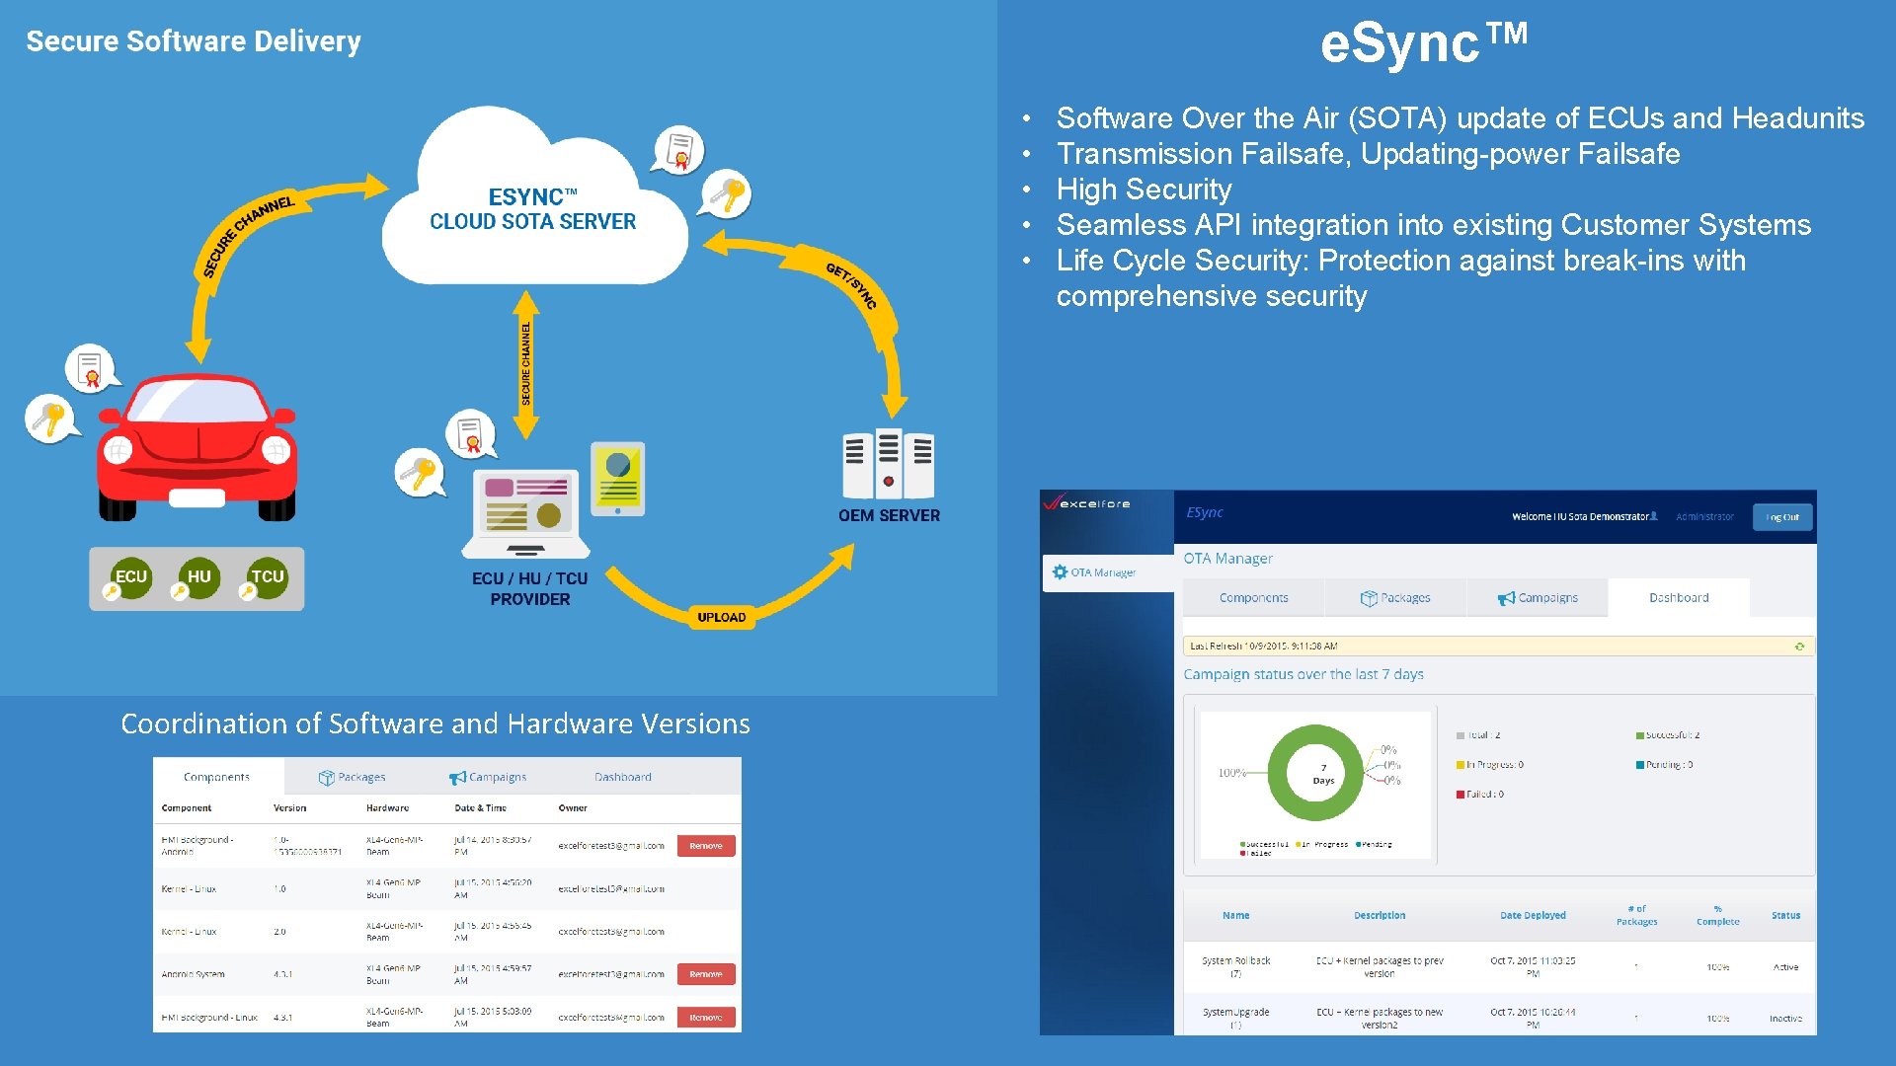Select OTA Manager in the left sidebar
The height and width of the screenshot is (1066, 1896).
click(x=1108, y=572)
